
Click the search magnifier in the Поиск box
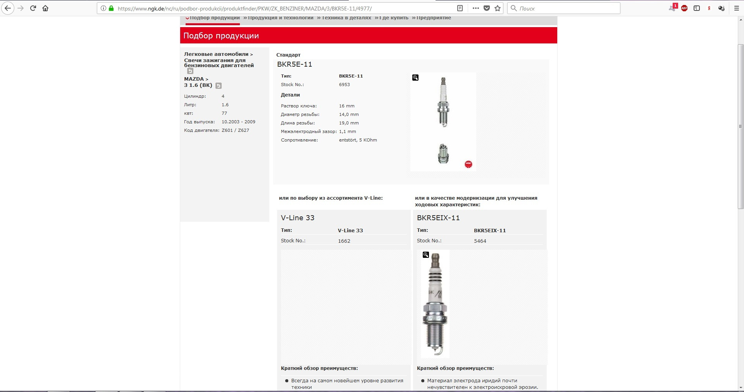(x=514, y=8)
